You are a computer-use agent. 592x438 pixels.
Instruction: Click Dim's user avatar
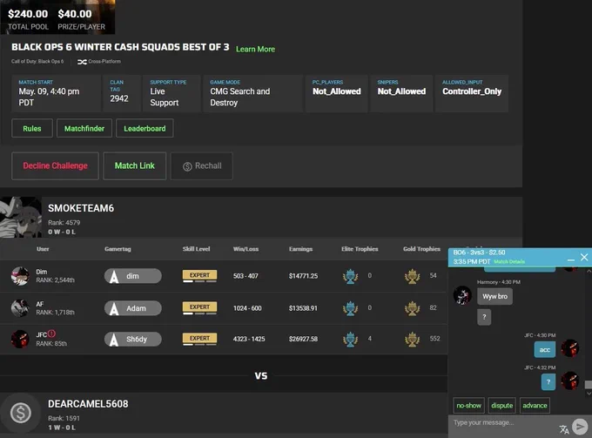[20, 276]
